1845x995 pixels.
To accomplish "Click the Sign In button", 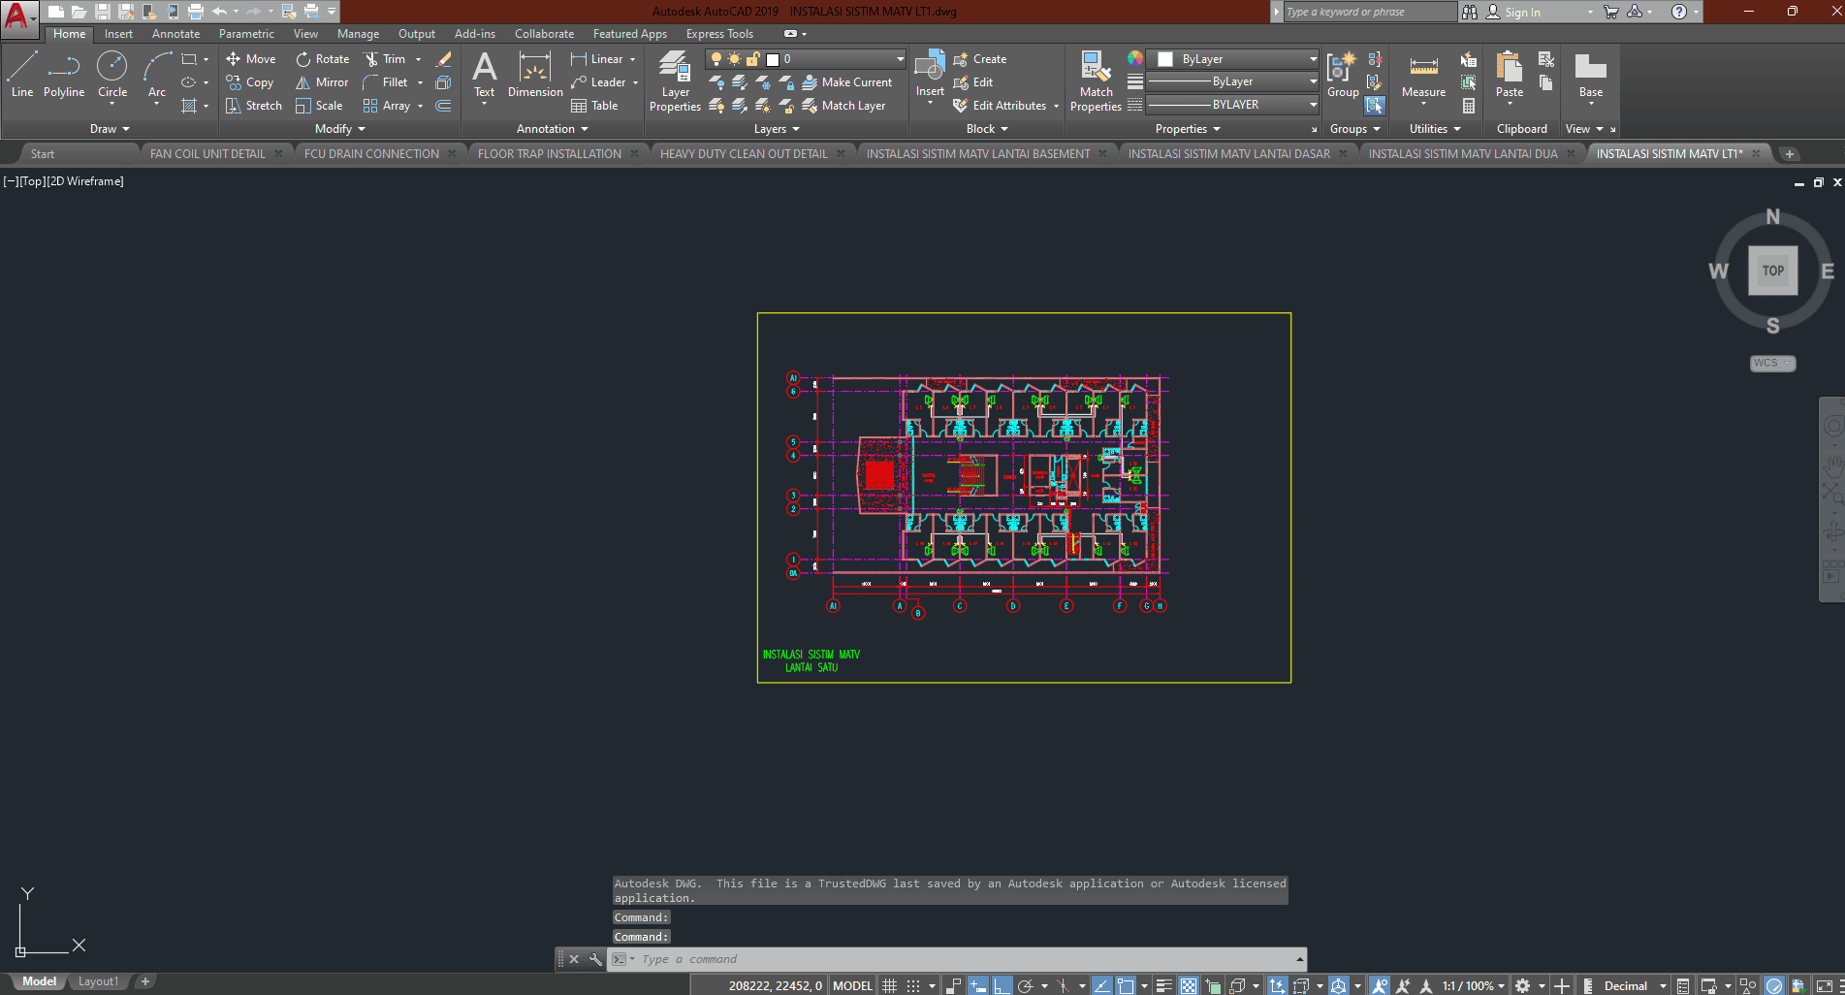I will 1521,12.
